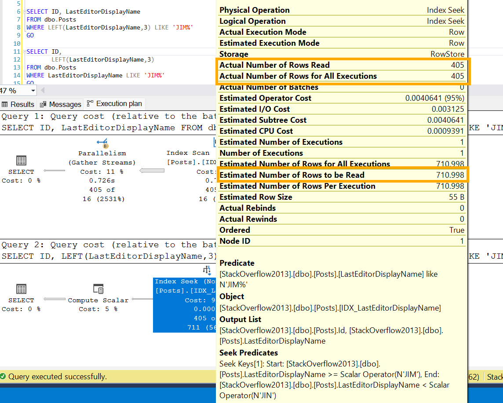Select the Execution plan tab

[114, 104]
